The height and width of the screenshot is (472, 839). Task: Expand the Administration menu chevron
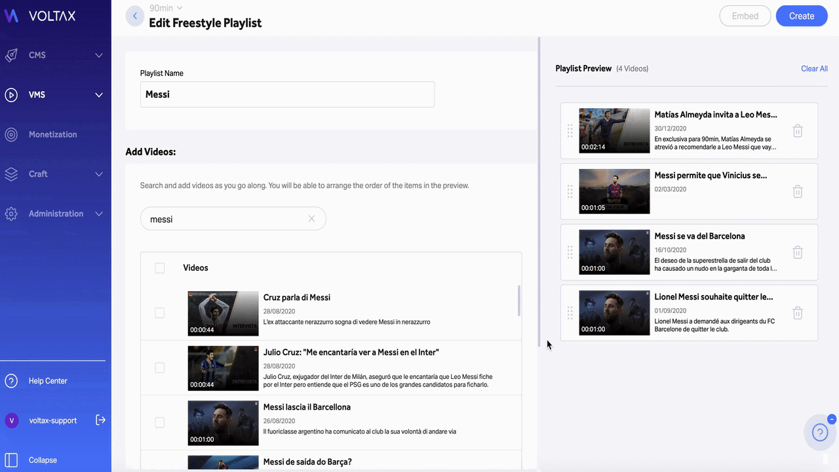pyautogui.click(x=99, y=214)
